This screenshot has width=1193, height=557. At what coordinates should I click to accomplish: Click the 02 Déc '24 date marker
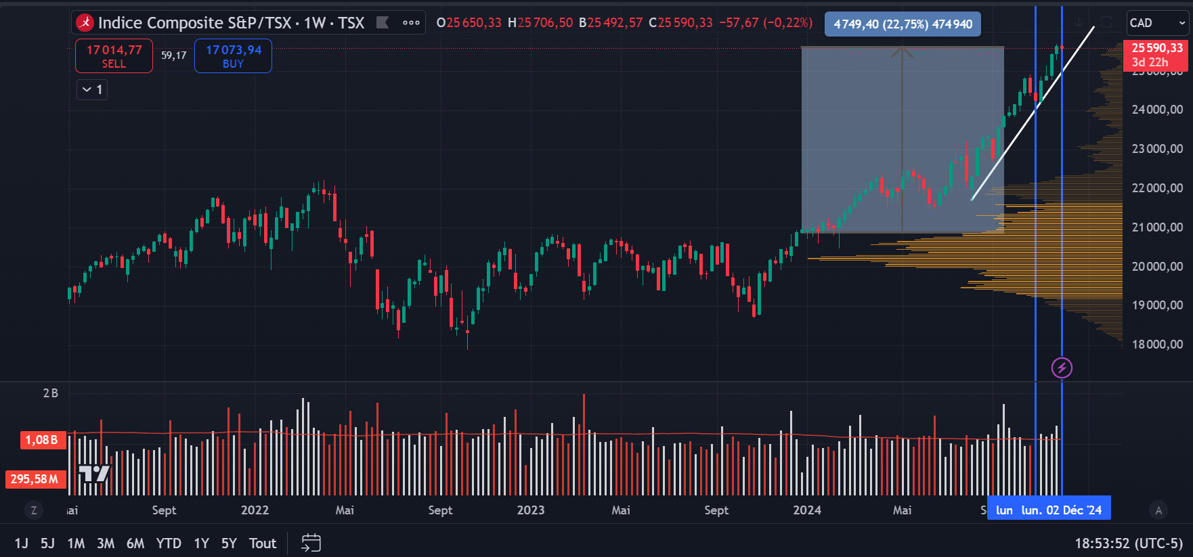coord(1049,510)
